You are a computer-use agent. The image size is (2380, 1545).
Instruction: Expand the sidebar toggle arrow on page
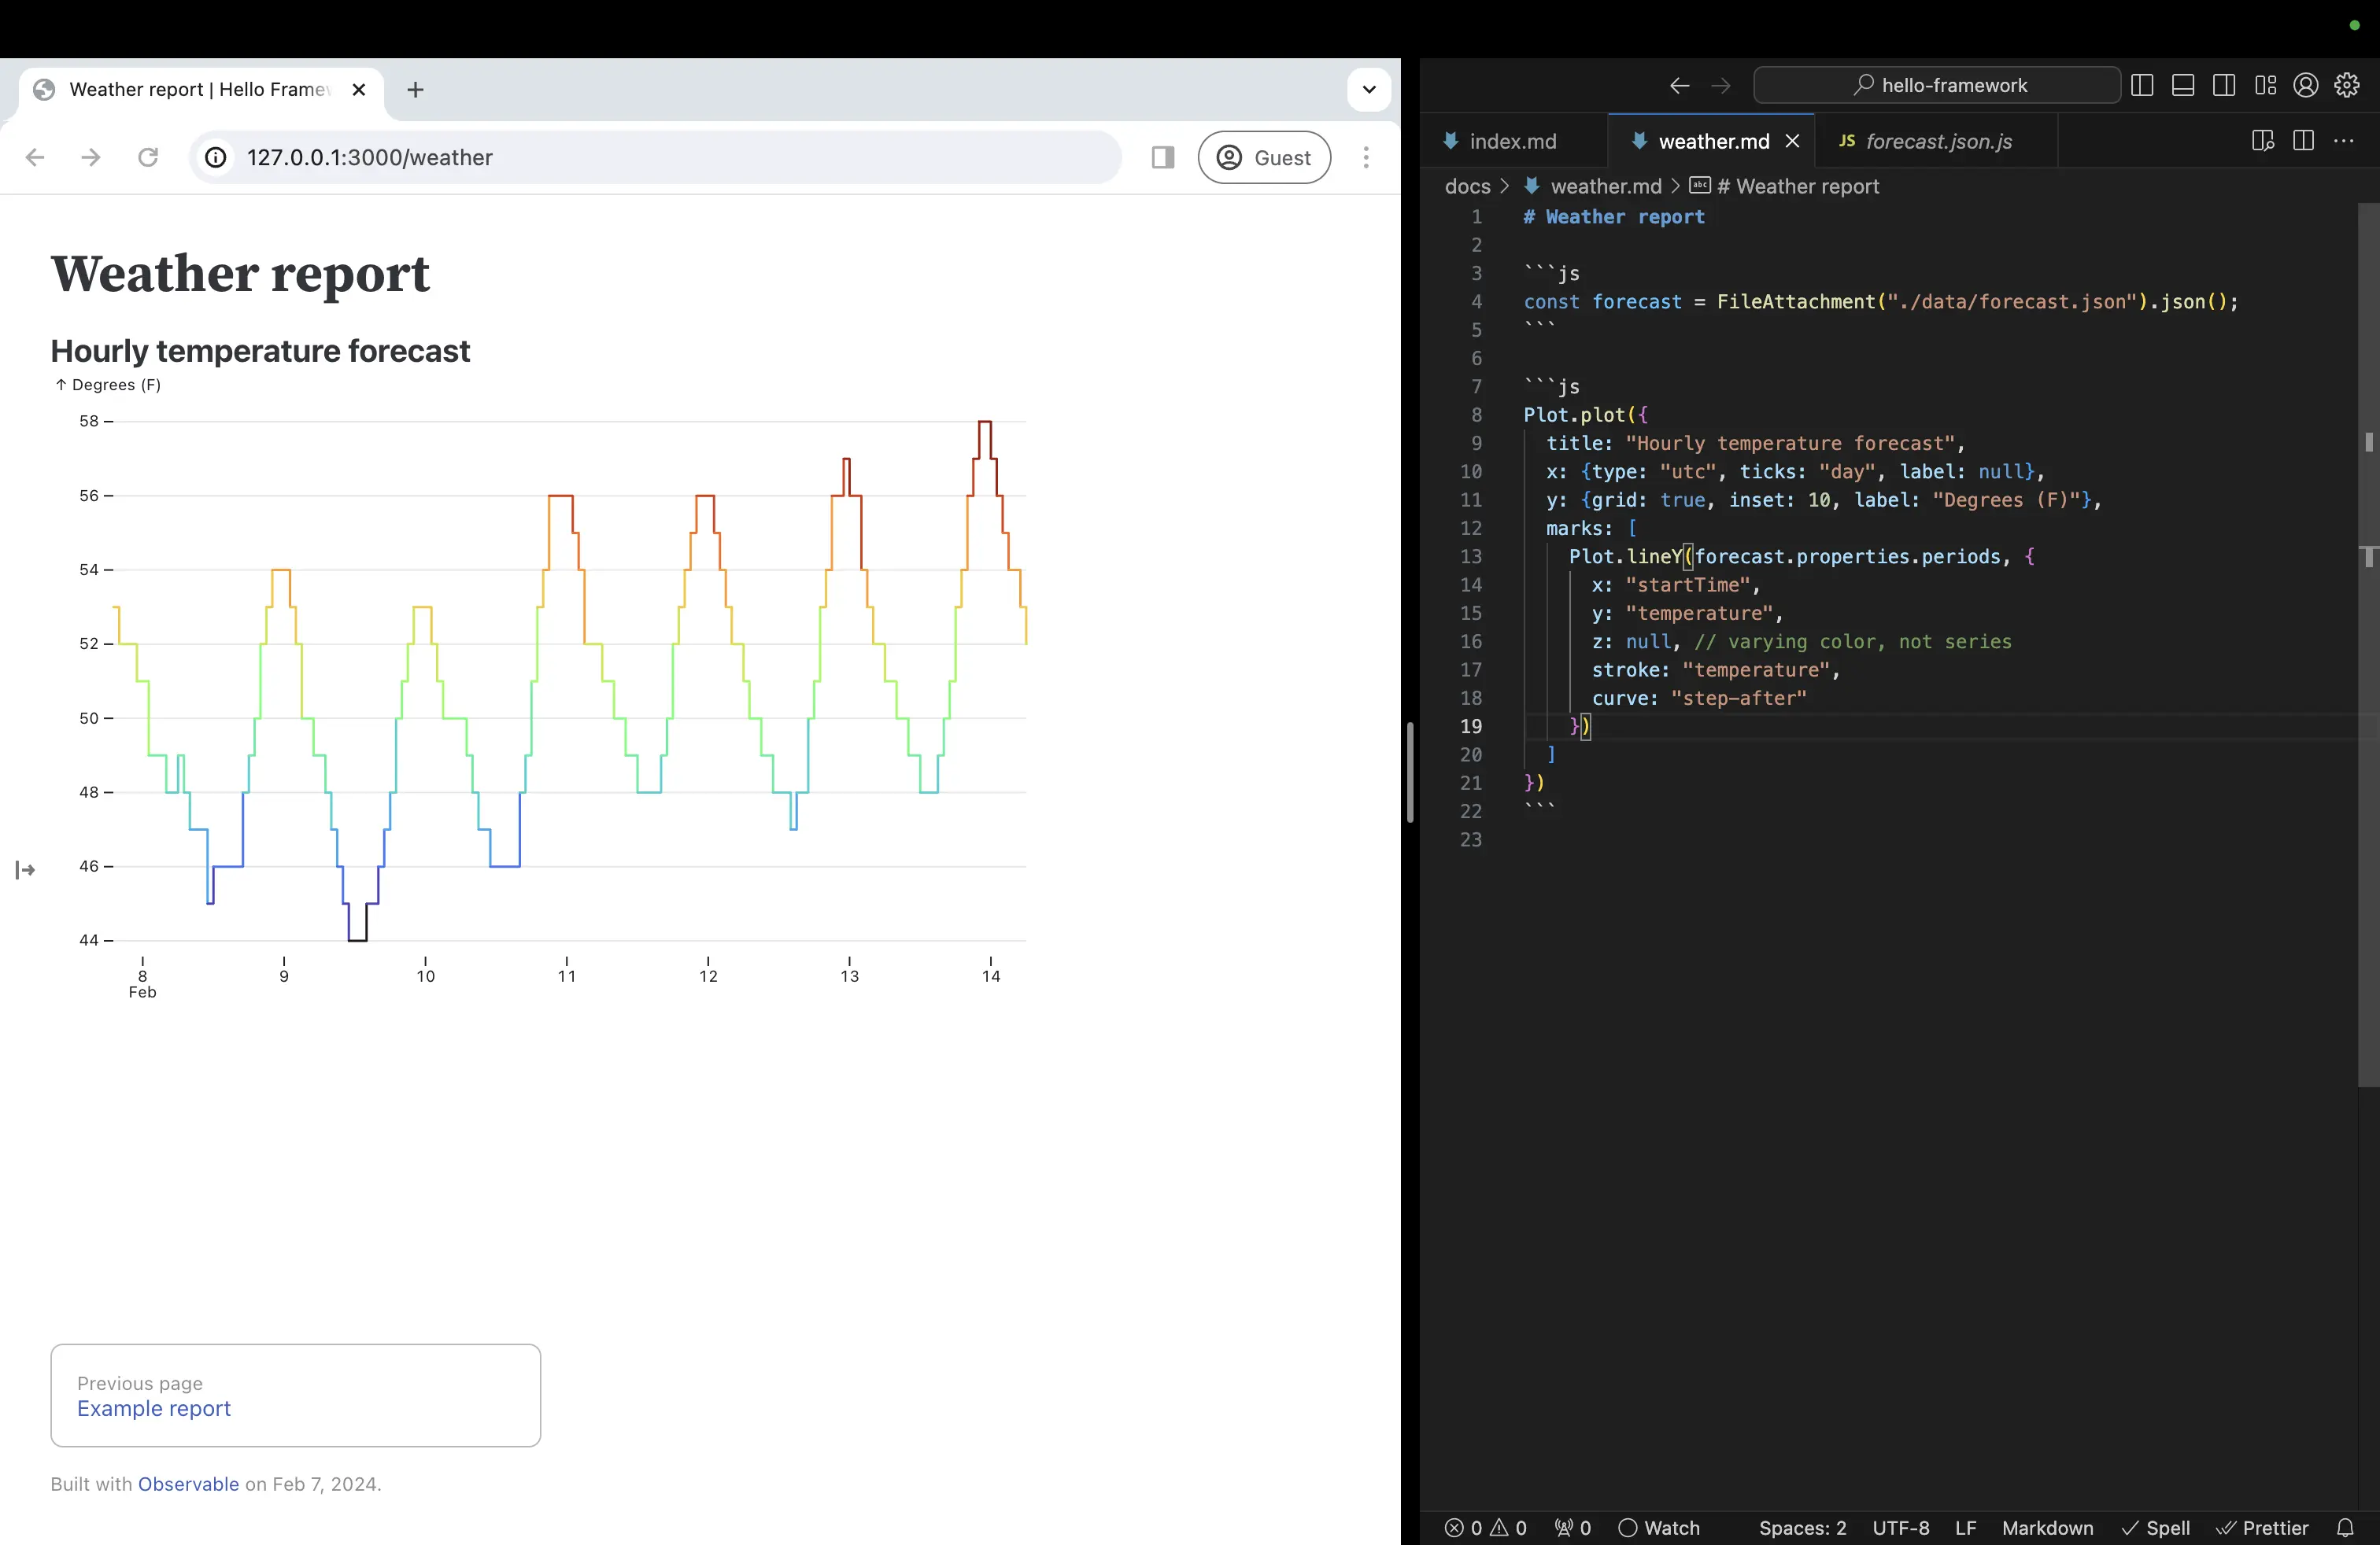click(x=25, y=870)
